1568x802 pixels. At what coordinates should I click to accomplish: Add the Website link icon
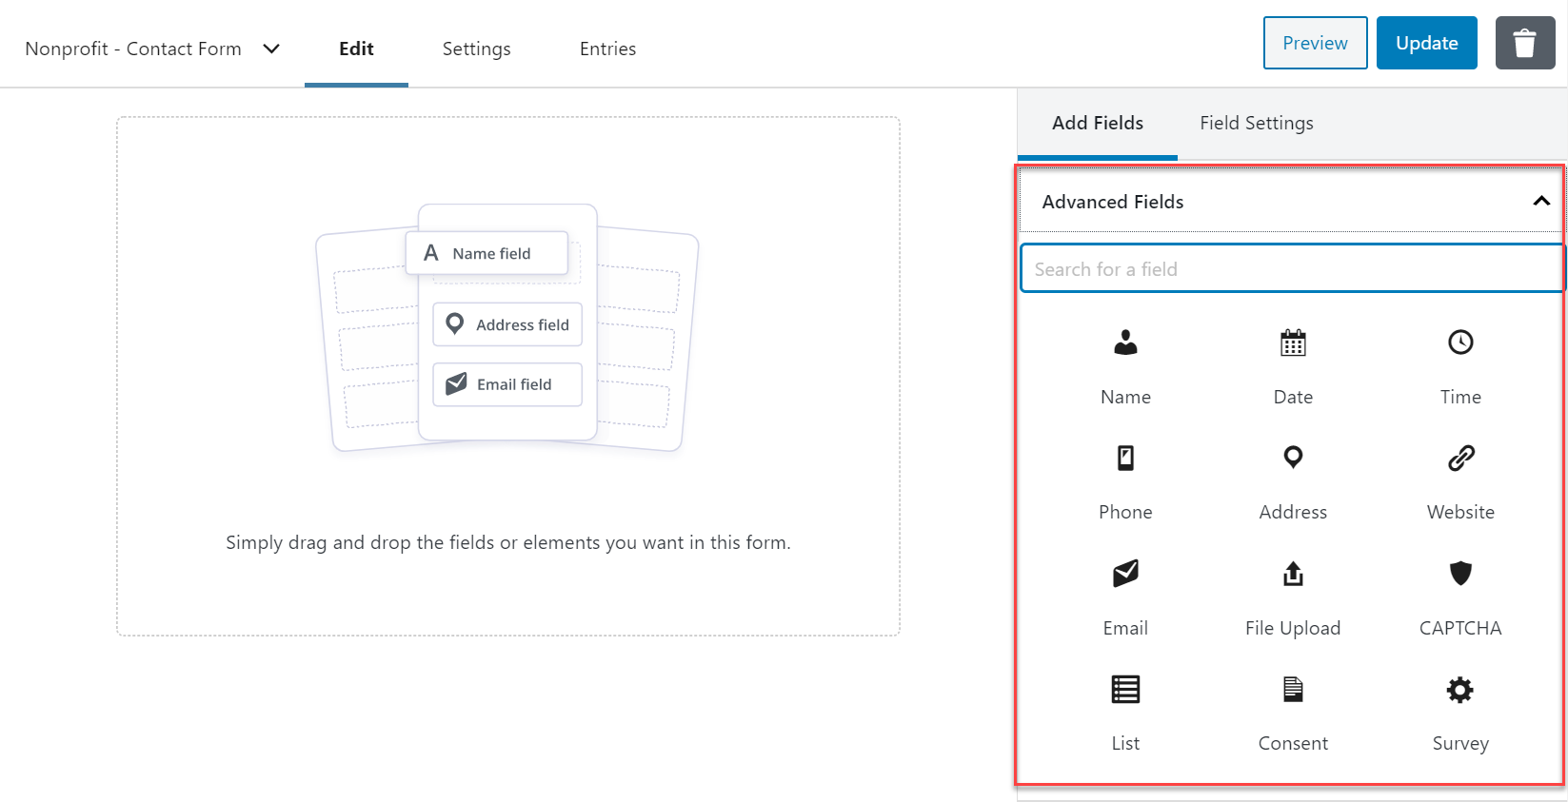point(1460,459)
